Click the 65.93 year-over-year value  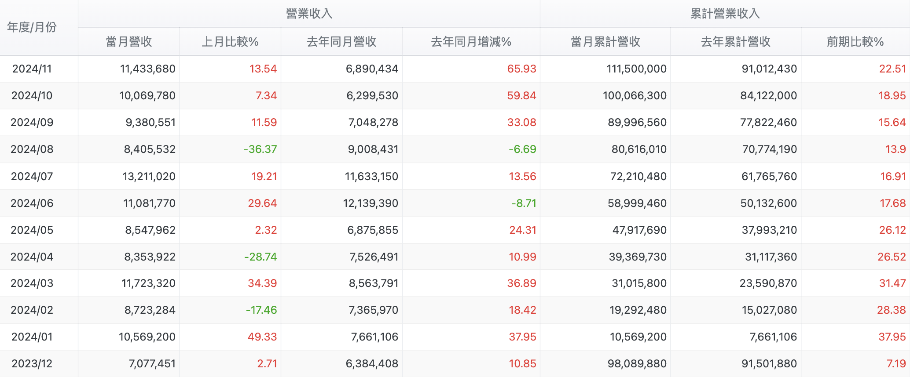[x=522, y=69]
